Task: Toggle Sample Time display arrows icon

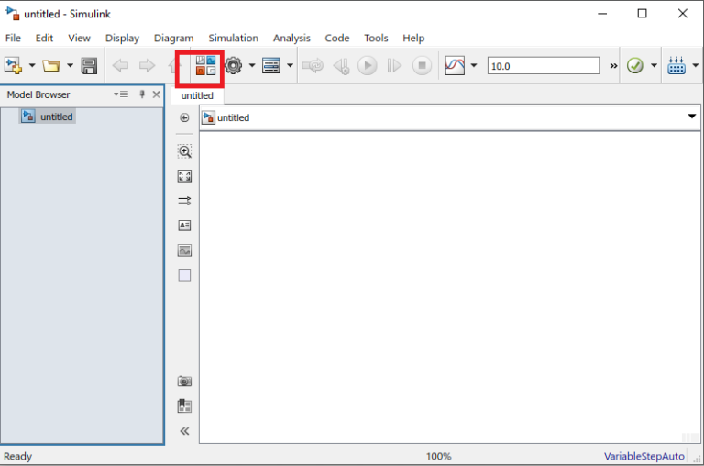Action: (184, 200)
